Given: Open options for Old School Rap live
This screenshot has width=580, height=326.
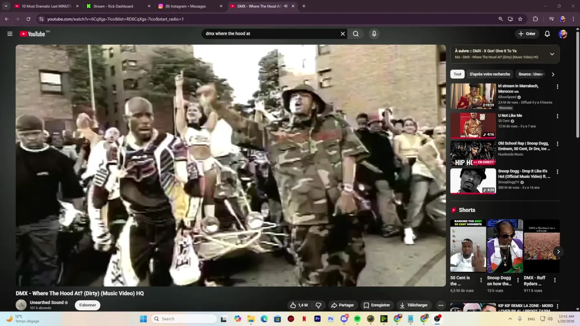Looking at the screenshot, I should tap(557, 144).
